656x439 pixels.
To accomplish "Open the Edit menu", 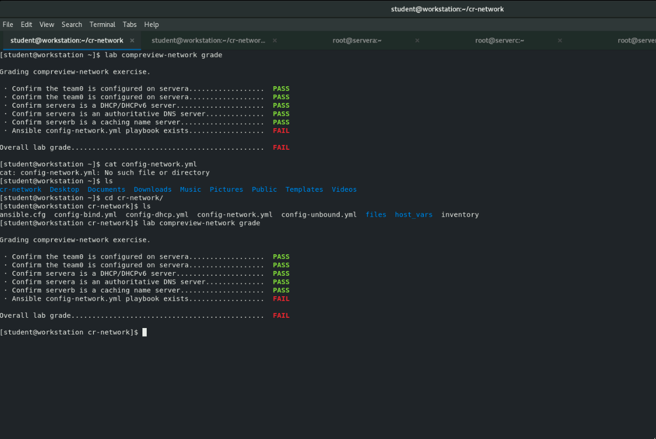I will [26, 24].
